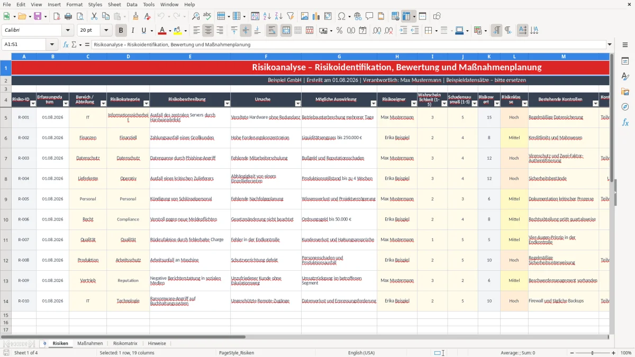The height and width of the screenshot is (357, 635).
Task: Sort ascending
Action: click(x=267, y=16)
